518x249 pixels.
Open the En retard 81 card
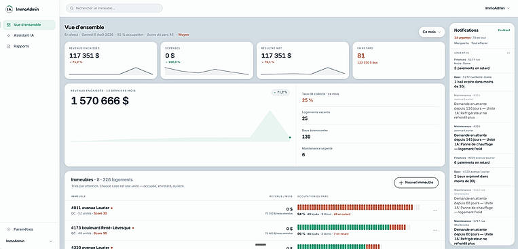(399, 61)
